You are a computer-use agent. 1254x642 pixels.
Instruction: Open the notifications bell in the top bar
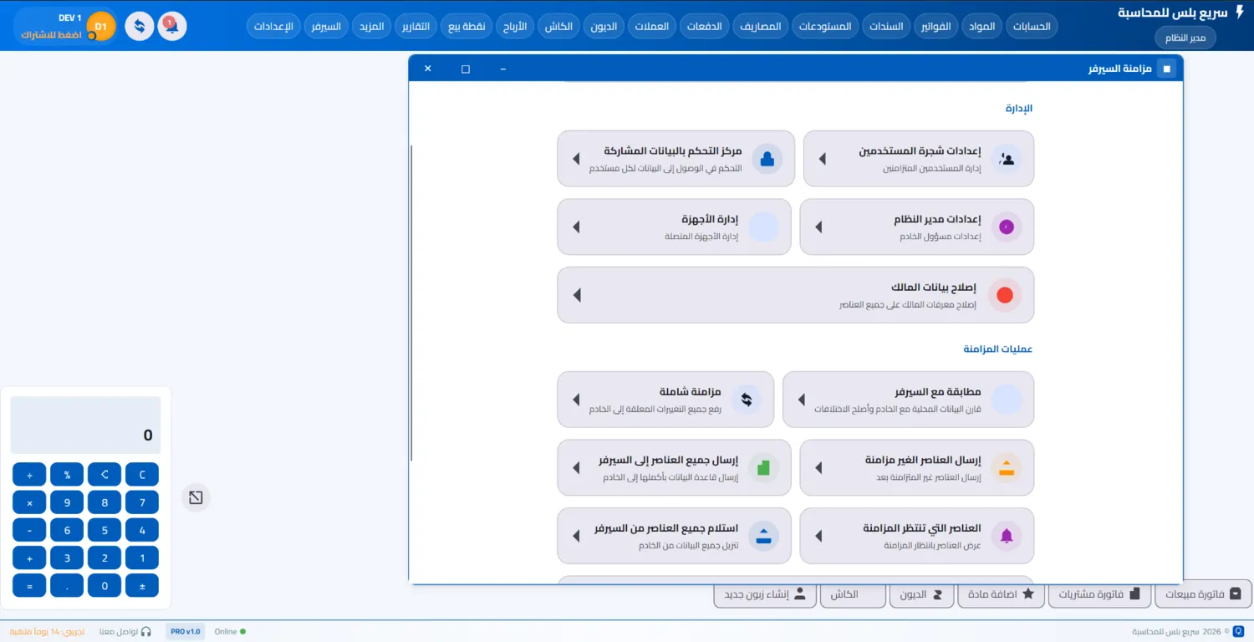[x=172, y=26]
